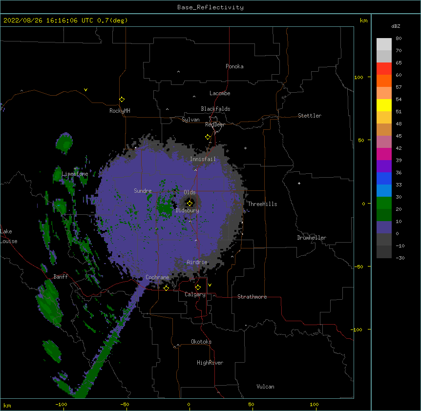Click the yellow diamond marker above Calgary label

(198, 288)
